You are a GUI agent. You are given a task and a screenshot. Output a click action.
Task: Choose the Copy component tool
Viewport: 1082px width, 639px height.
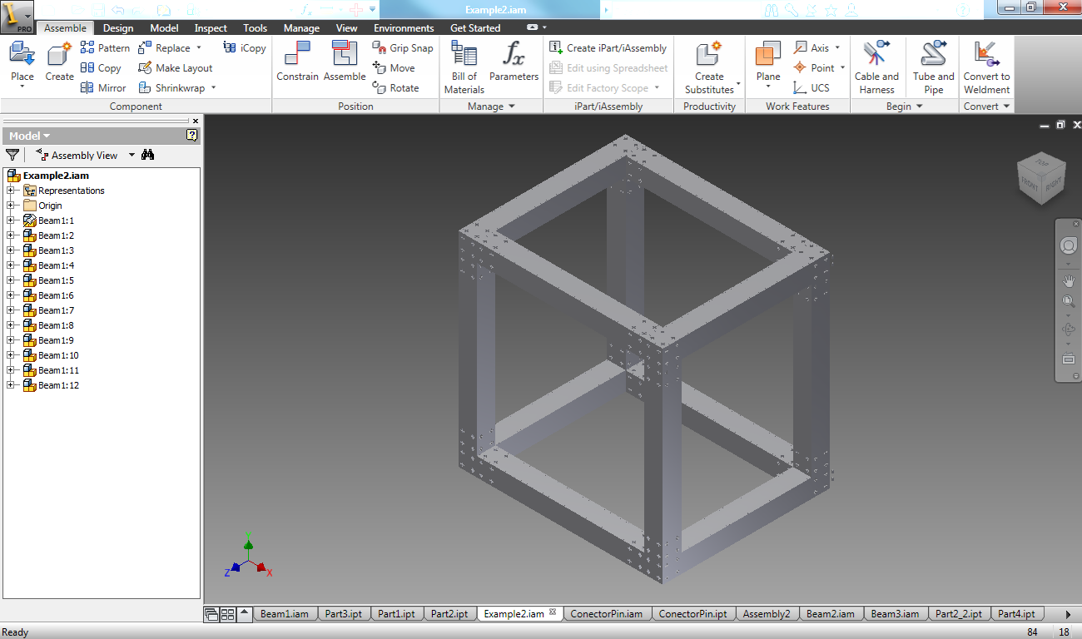coord(101,68)
